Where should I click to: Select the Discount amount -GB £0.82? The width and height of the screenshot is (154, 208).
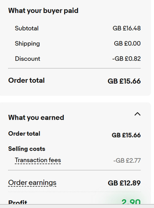[126, 59]
